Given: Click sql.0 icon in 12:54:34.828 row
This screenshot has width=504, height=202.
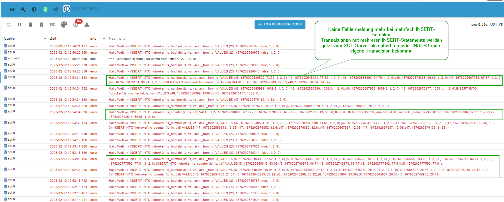Looking at the screenshot, I should point(5,105).
